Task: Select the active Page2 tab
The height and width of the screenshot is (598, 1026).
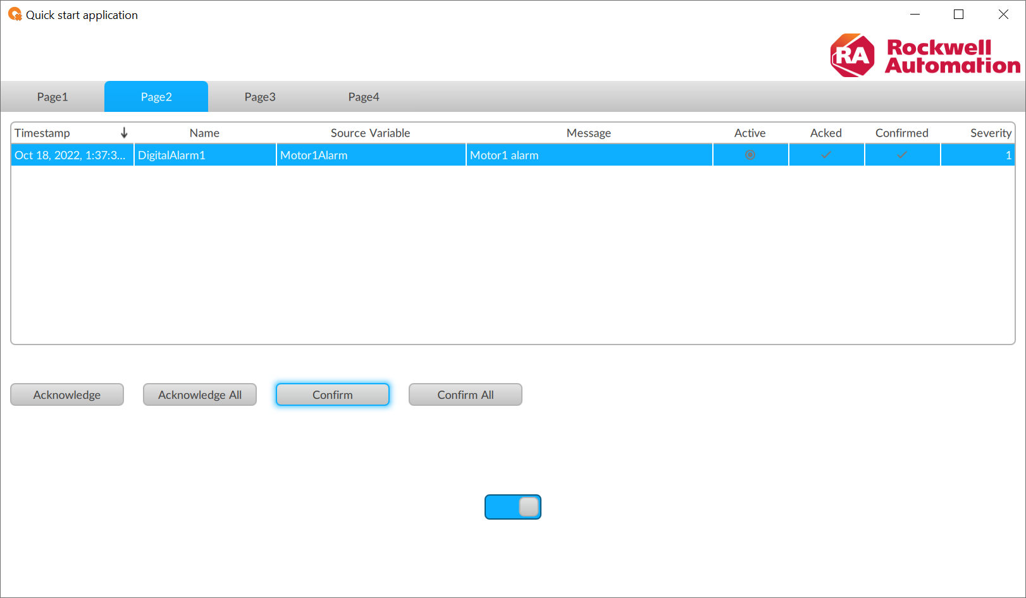Action: click(x=156, y=97)
